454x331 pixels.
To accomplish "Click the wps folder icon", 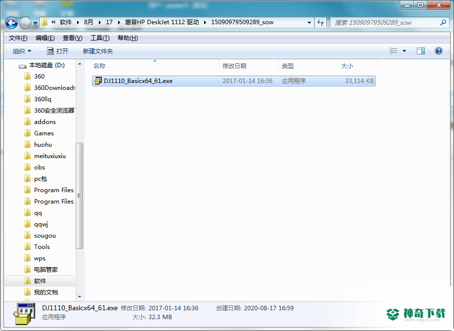I will click(27, 258).
